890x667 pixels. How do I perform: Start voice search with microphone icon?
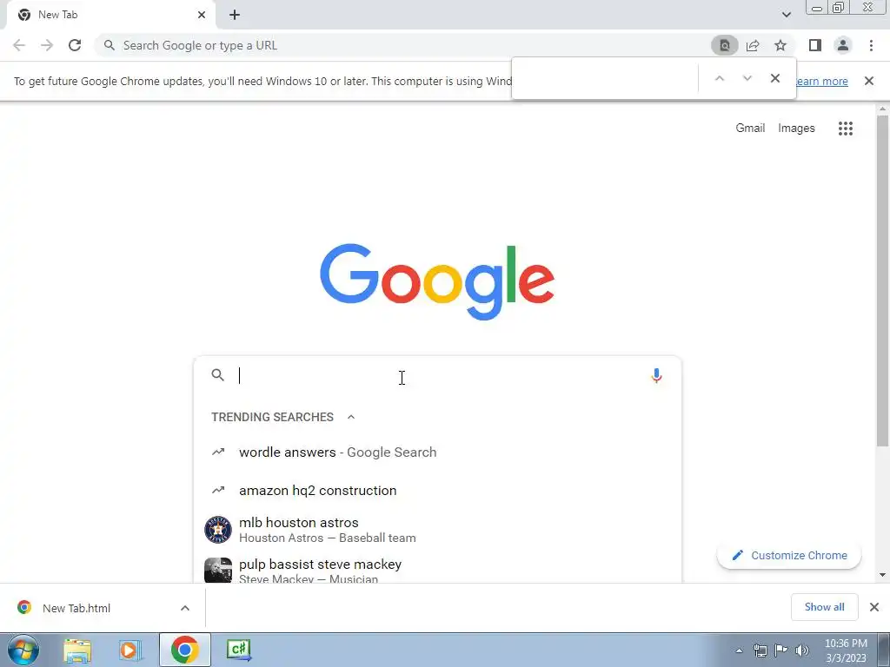coord(656,375)
